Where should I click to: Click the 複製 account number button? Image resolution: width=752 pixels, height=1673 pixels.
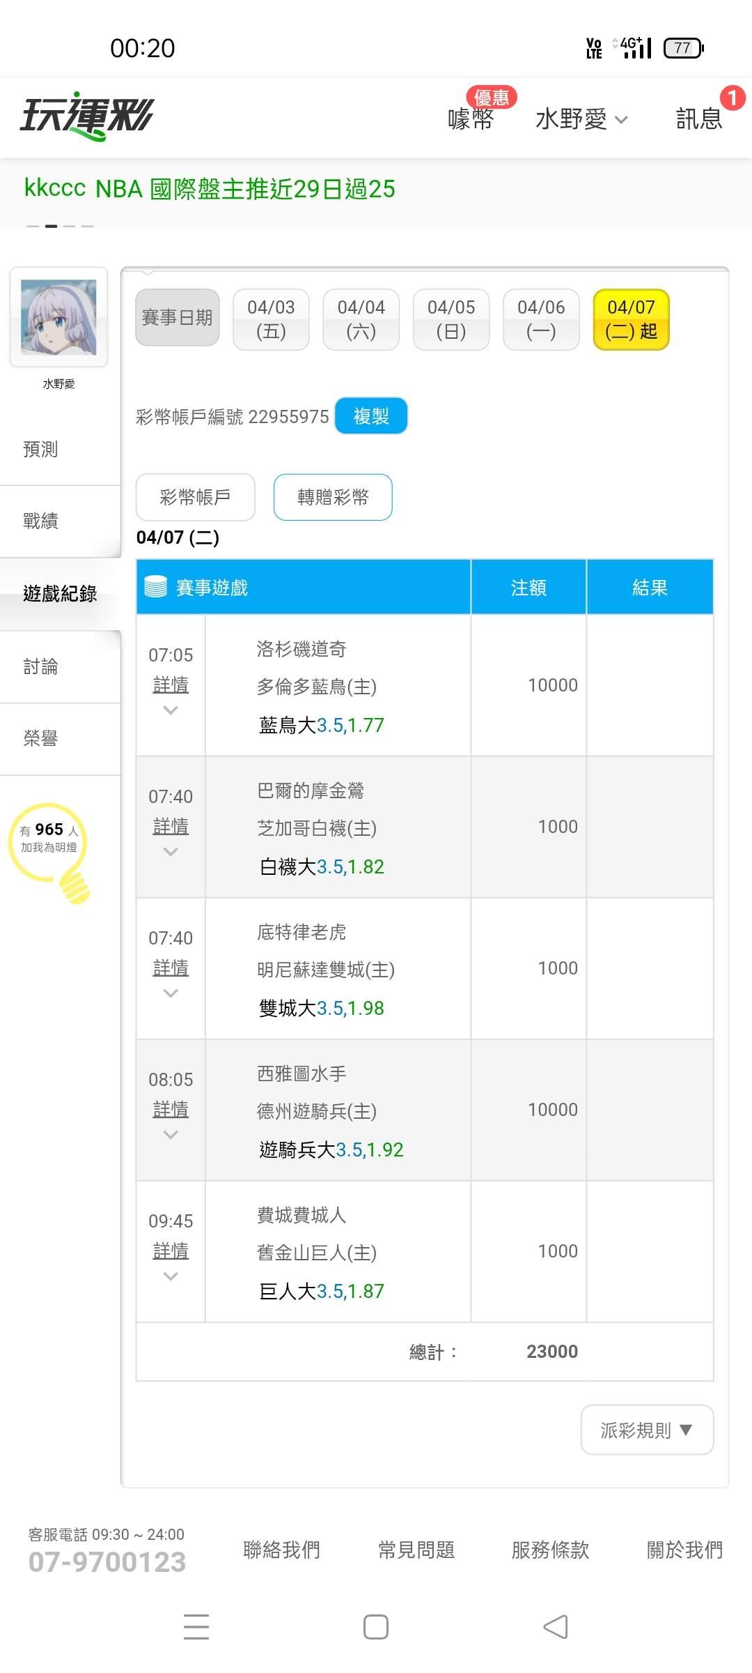point(371,416)
